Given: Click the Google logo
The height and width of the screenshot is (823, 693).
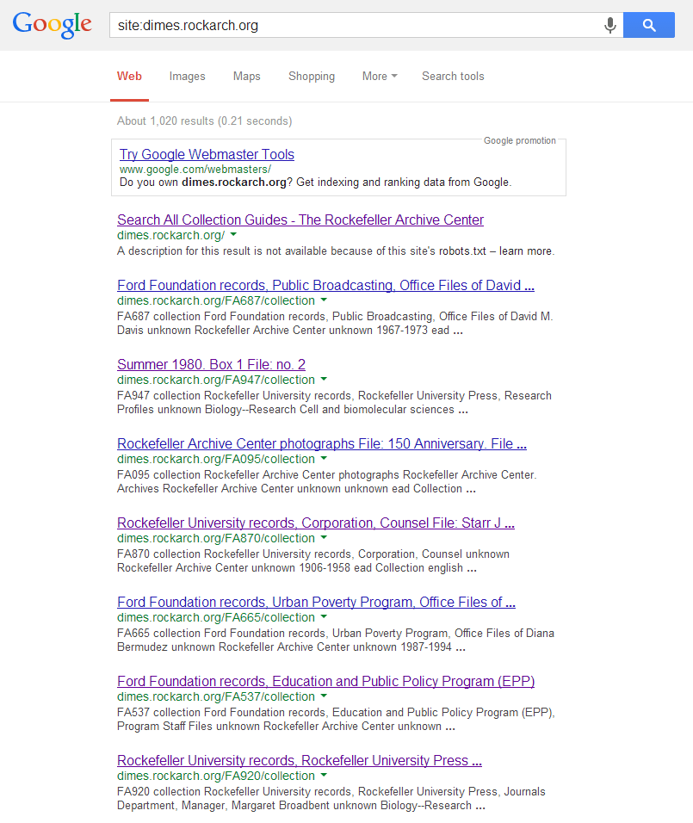Looking at the screenshot, I should tap(52, 25).
